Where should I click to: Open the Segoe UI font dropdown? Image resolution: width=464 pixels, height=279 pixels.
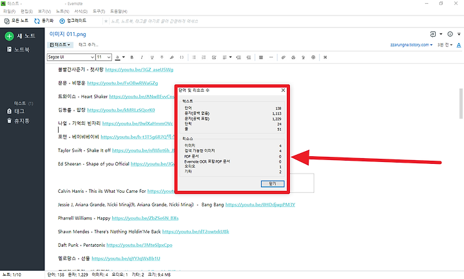click(x=71, y=57)
